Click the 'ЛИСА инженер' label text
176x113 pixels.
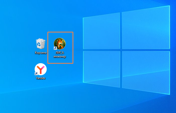[x=60, y=54]
